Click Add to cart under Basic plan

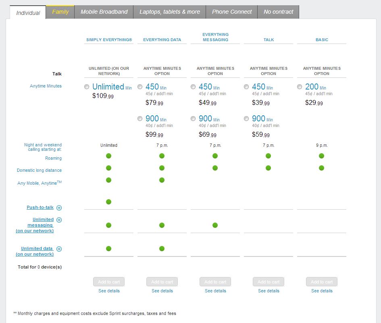point(322,281)
